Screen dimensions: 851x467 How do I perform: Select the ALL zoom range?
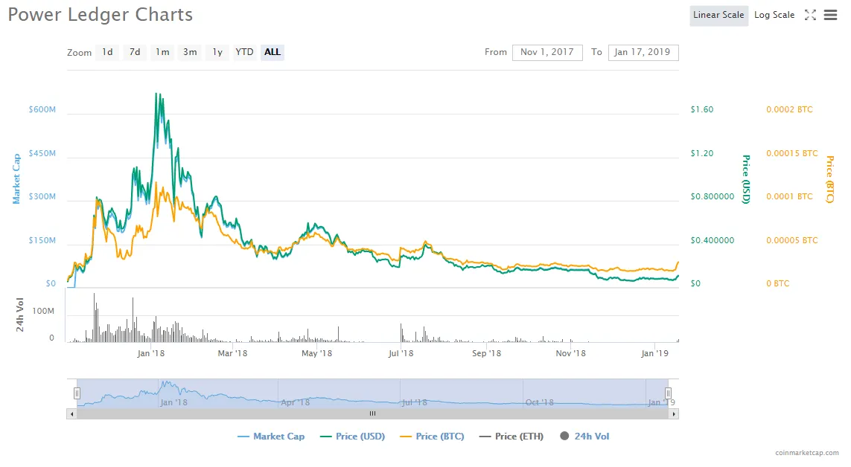click(x=272, y=52)
